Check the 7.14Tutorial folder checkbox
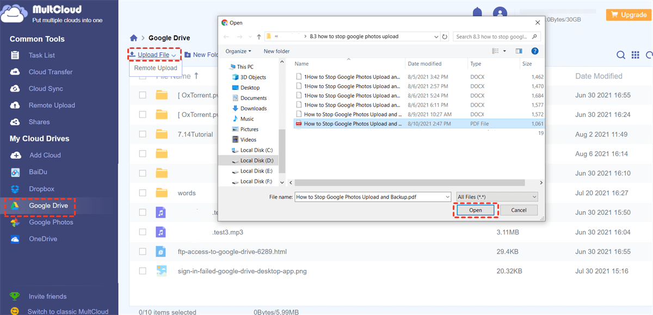653x315 pixels. click(x=143, y=134)
